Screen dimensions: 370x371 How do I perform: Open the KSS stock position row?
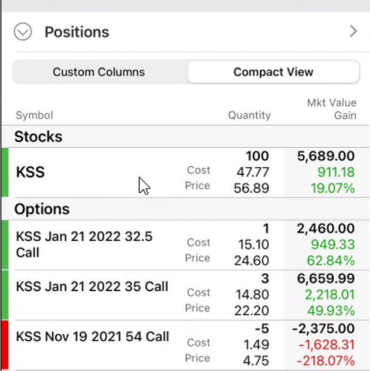186,172
